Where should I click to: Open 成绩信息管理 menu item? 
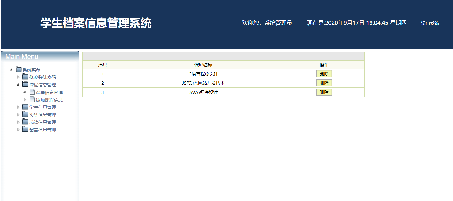(43, 123)
